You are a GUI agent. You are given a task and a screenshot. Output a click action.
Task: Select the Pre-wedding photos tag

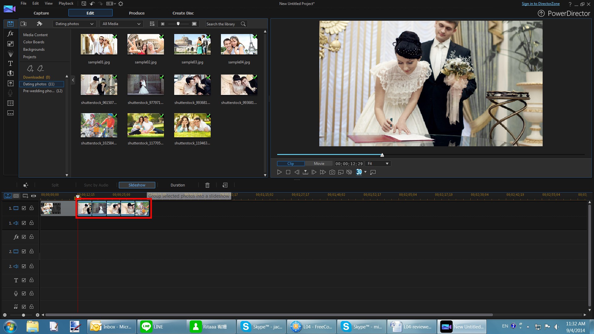pyautogui.click(x=43, y=91)
